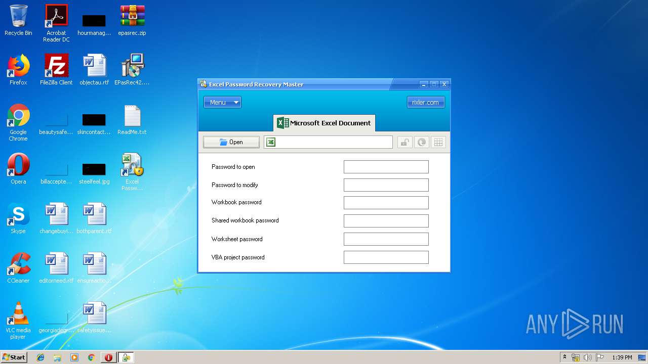Select the VLC media player icon

click(18, 321)
